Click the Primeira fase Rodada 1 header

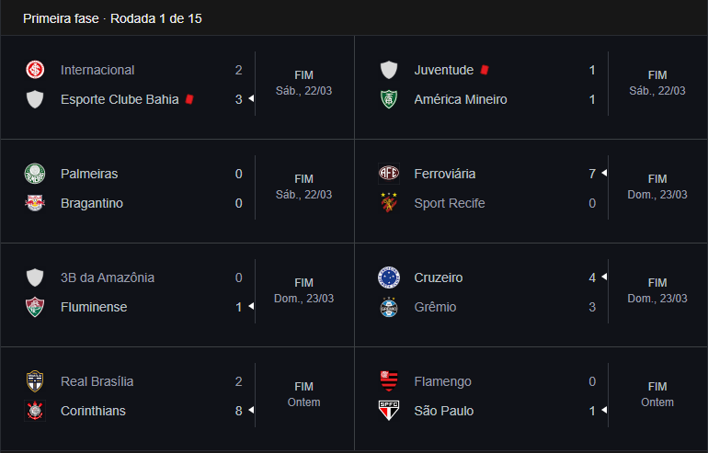112,18
